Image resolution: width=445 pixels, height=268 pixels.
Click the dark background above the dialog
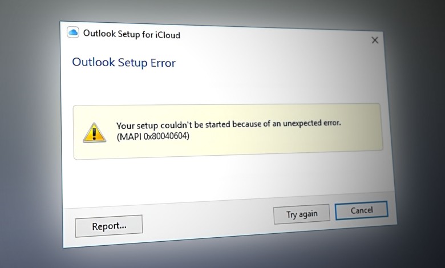click(228, 10)
